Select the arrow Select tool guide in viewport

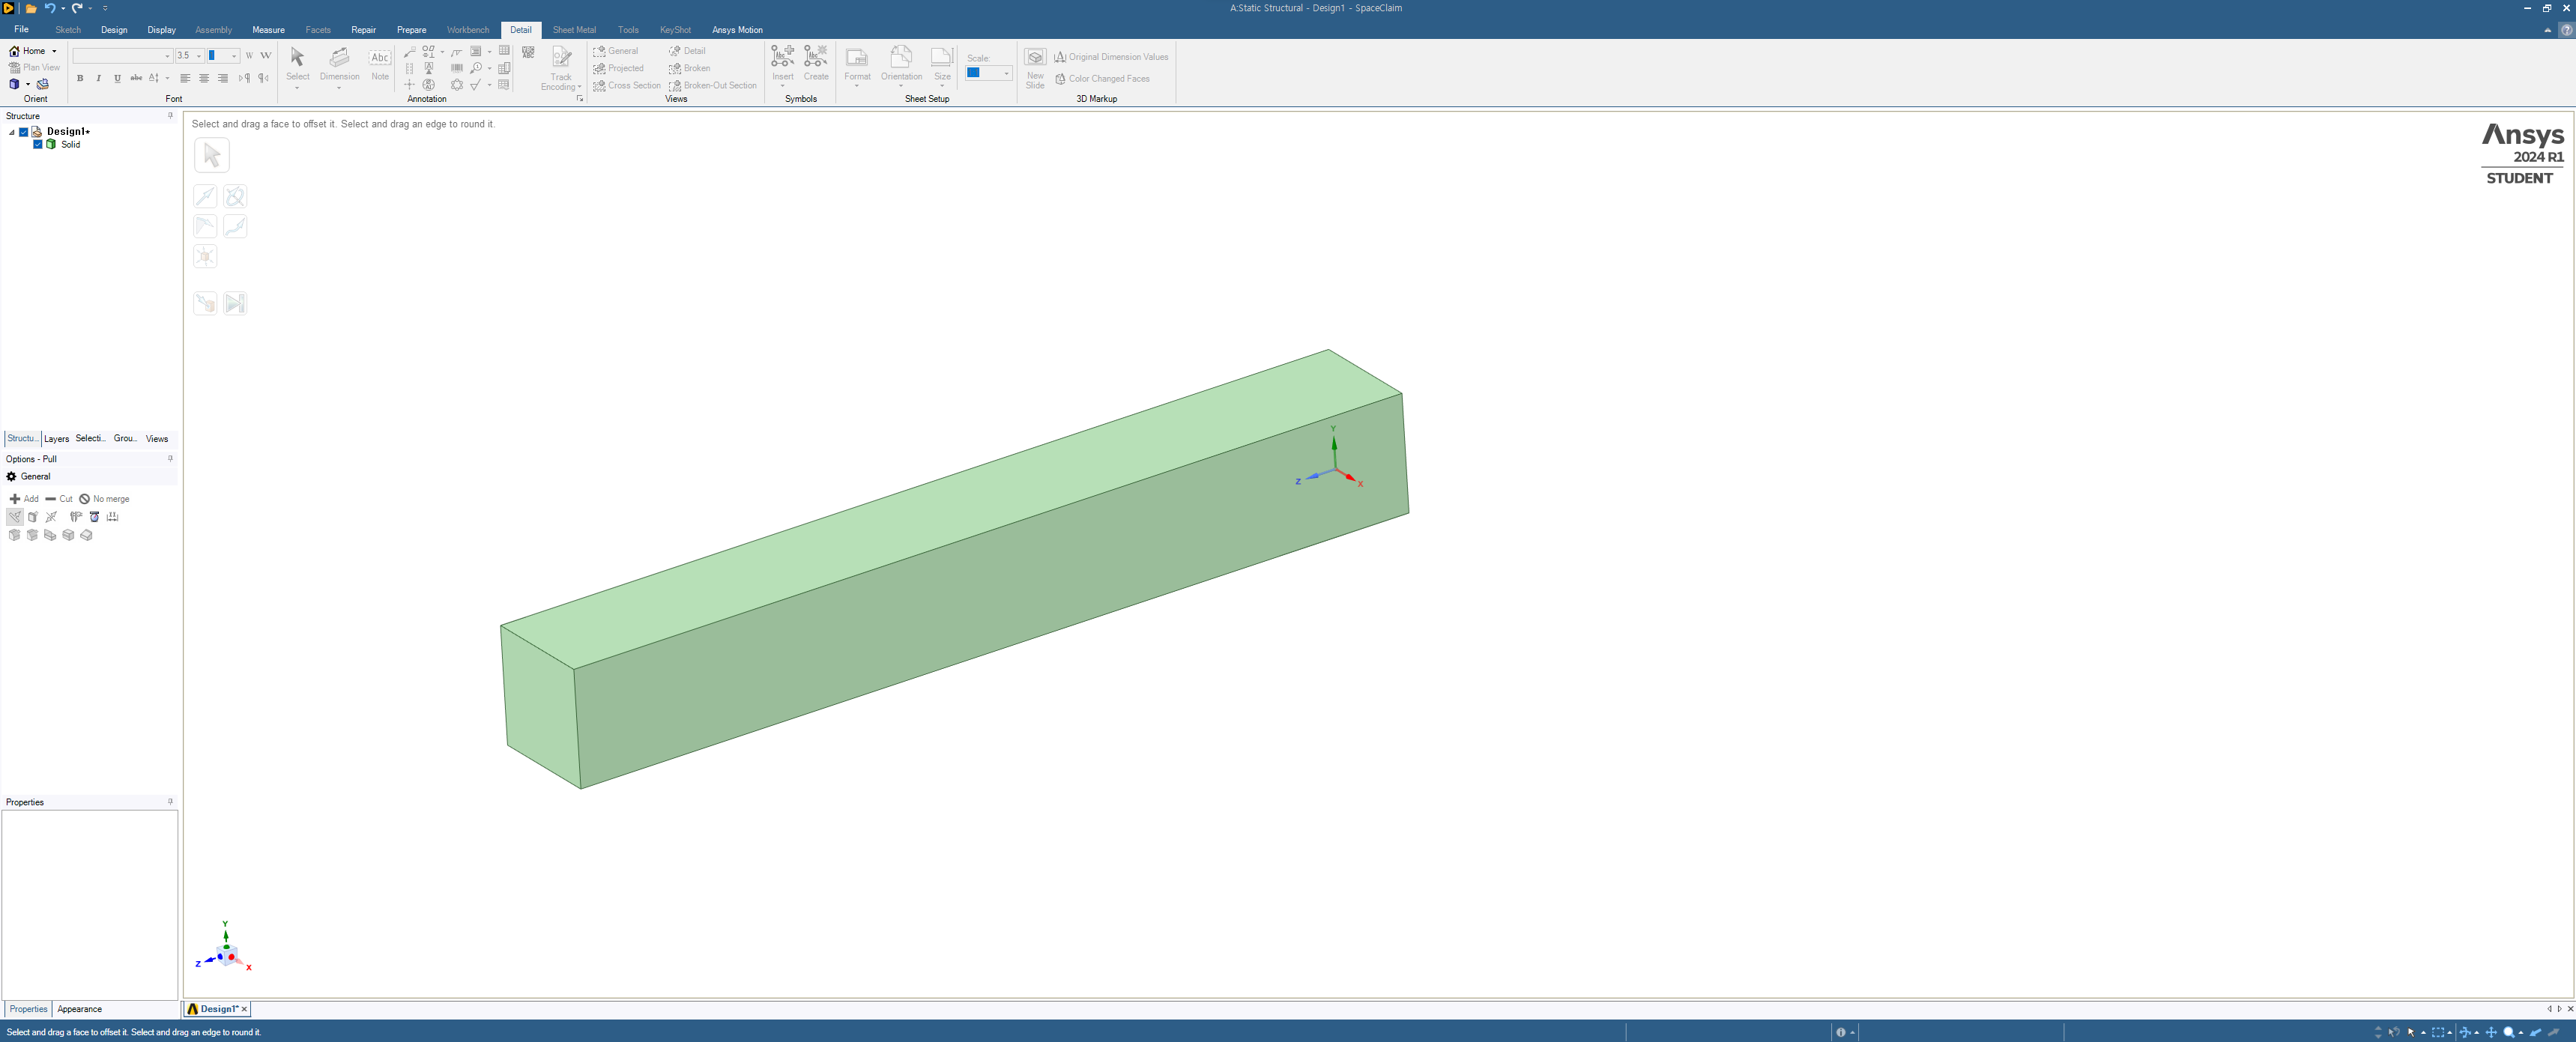coord(212,155)
